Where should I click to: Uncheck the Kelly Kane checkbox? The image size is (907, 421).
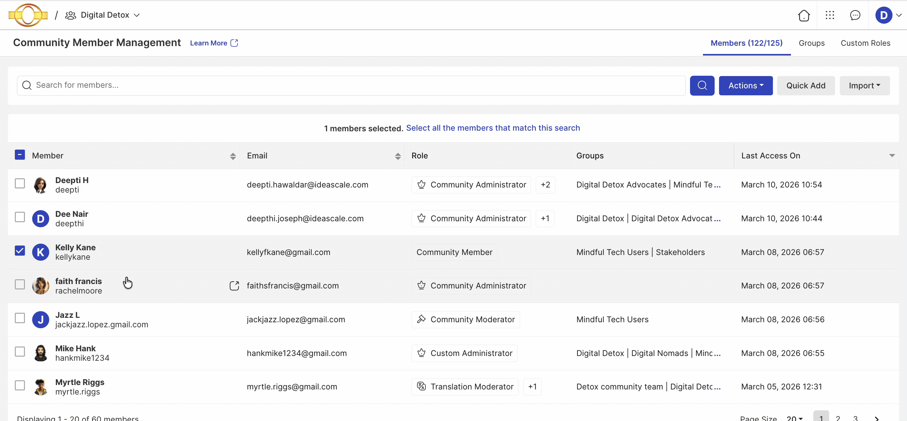(20, 251)
